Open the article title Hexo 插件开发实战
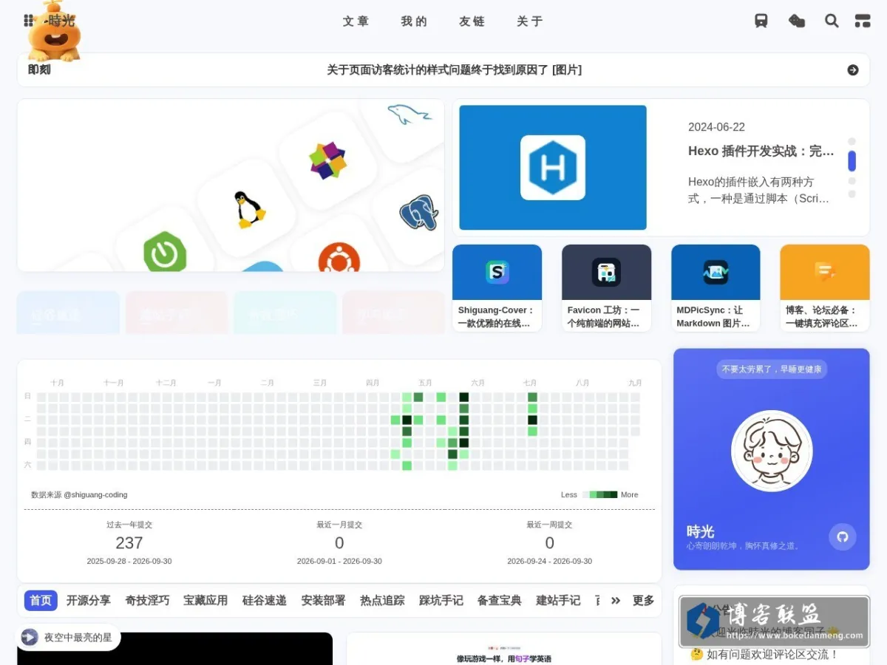 point(761,151)
